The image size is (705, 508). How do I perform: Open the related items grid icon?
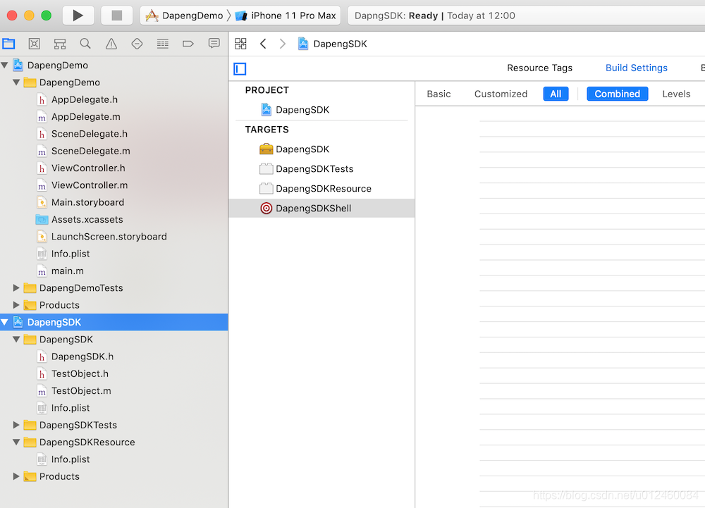click(x=240, y=44)
